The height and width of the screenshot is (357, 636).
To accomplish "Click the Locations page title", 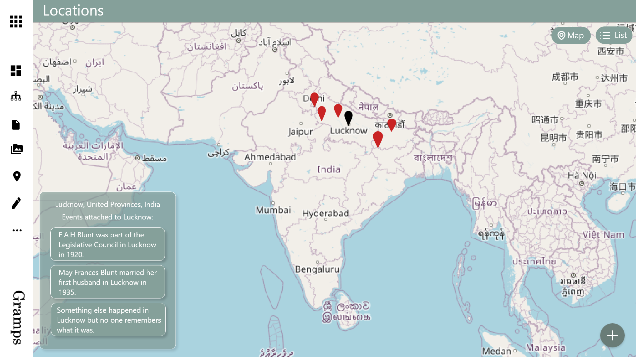I will (73, 11).
